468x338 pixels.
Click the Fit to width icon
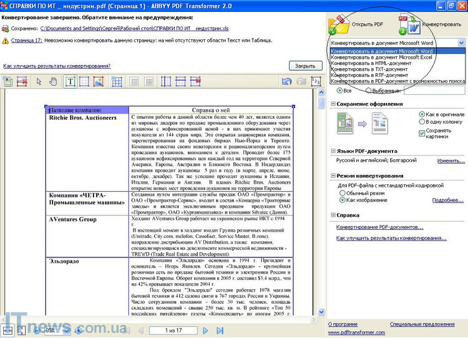pyautogui.click(x=7, y=331)
